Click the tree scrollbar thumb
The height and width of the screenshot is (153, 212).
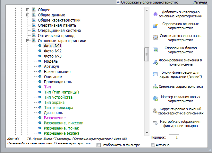pos(147,54)
